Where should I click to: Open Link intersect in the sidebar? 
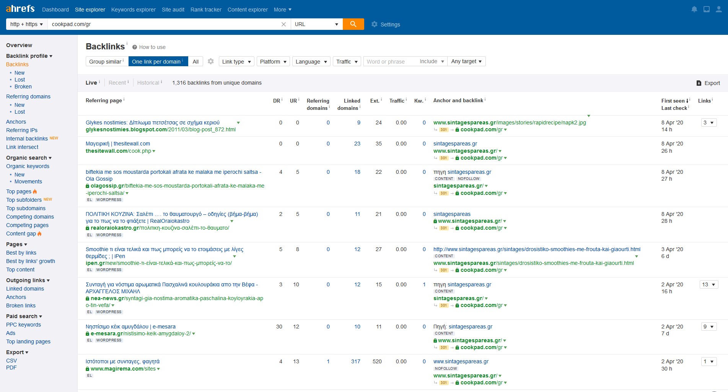22,147
